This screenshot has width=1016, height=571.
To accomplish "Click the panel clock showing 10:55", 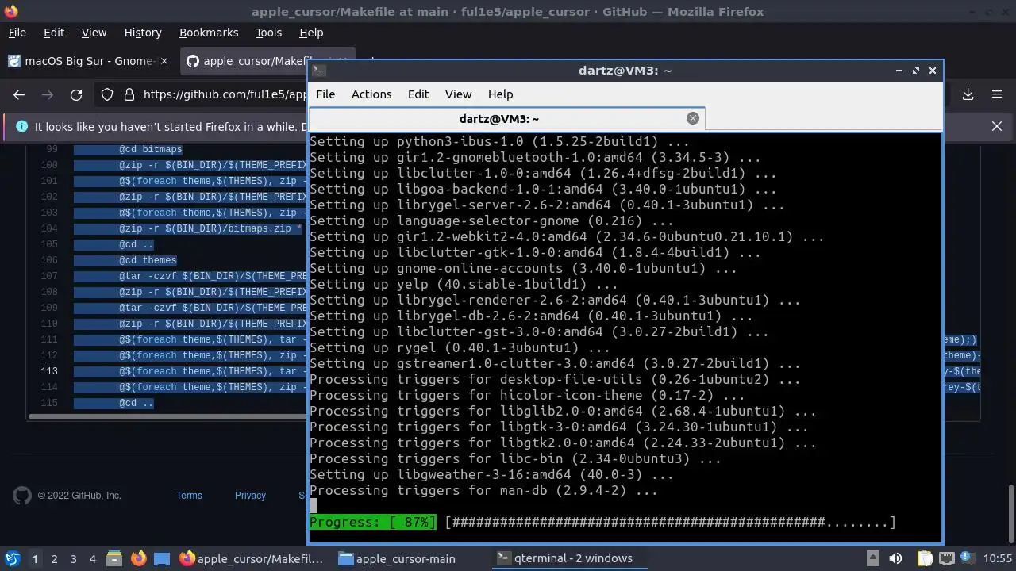I will (x=999, y=558).
